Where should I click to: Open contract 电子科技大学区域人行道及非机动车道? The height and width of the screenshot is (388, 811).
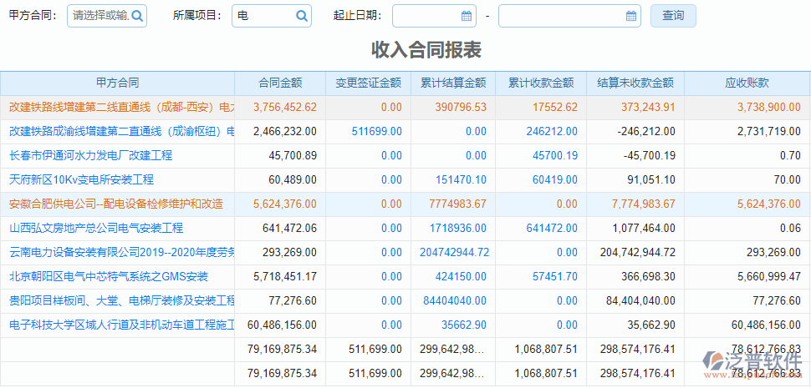point(121,325)
